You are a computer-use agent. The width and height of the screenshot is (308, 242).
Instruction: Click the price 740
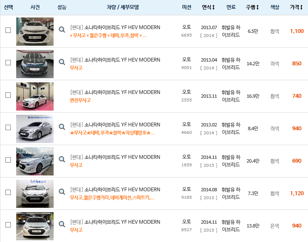[297, 96]
